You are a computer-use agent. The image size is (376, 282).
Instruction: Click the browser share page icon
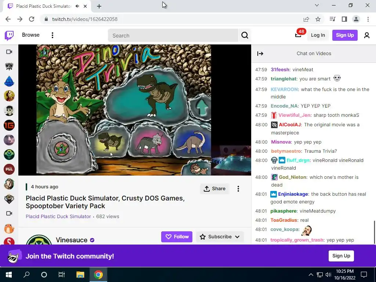pos(306,19)
